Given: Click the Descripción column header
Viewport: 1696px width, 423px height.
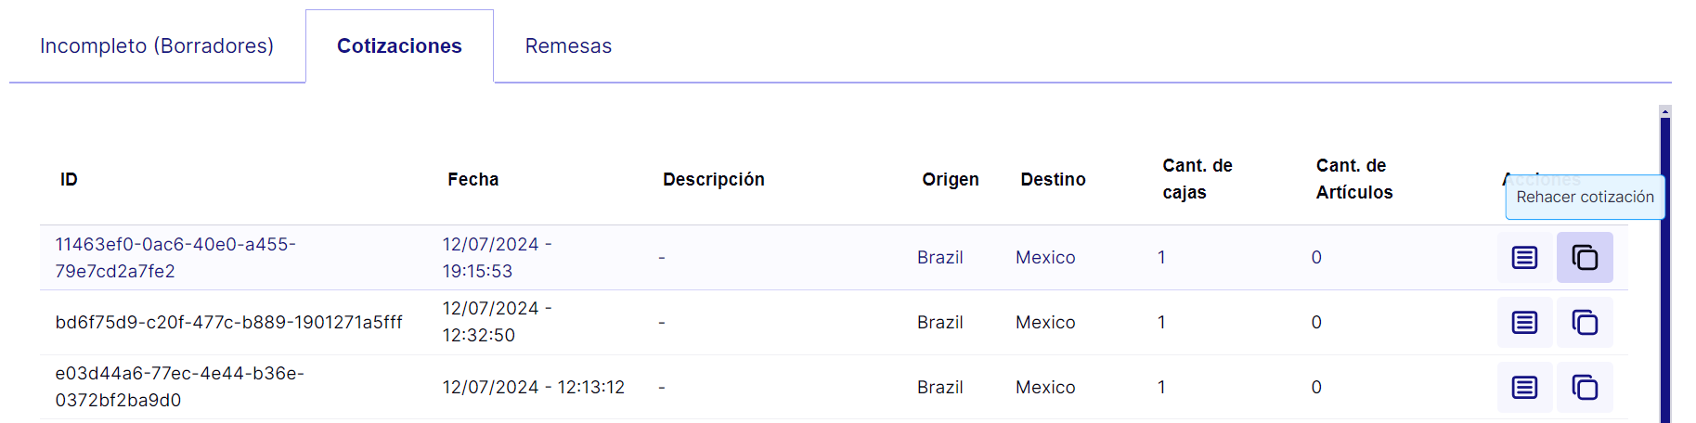Looking at the screenshot, I should coord(714,179).
